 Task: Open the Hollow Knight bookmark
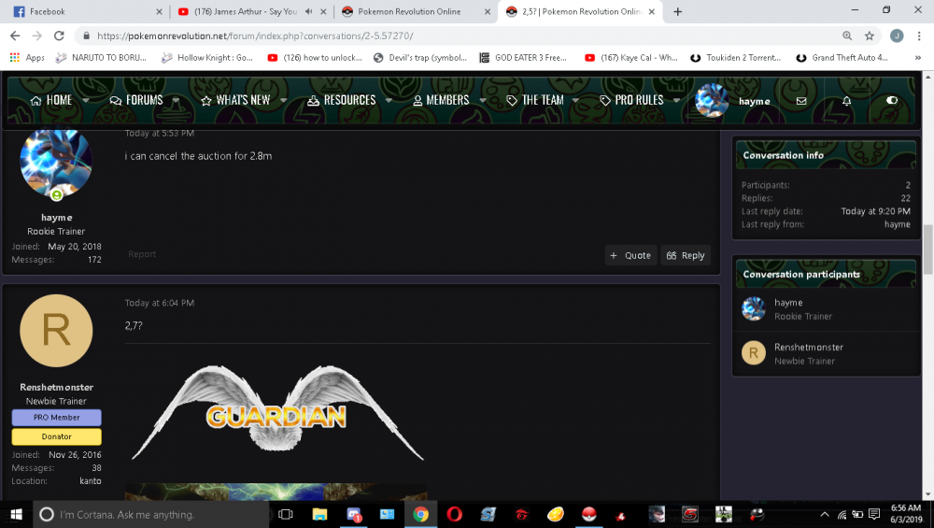(206, 58)
